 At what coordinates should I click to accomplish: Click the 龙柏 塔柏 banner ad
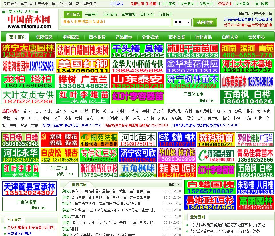pyautogui.click(x=28, y=81)
